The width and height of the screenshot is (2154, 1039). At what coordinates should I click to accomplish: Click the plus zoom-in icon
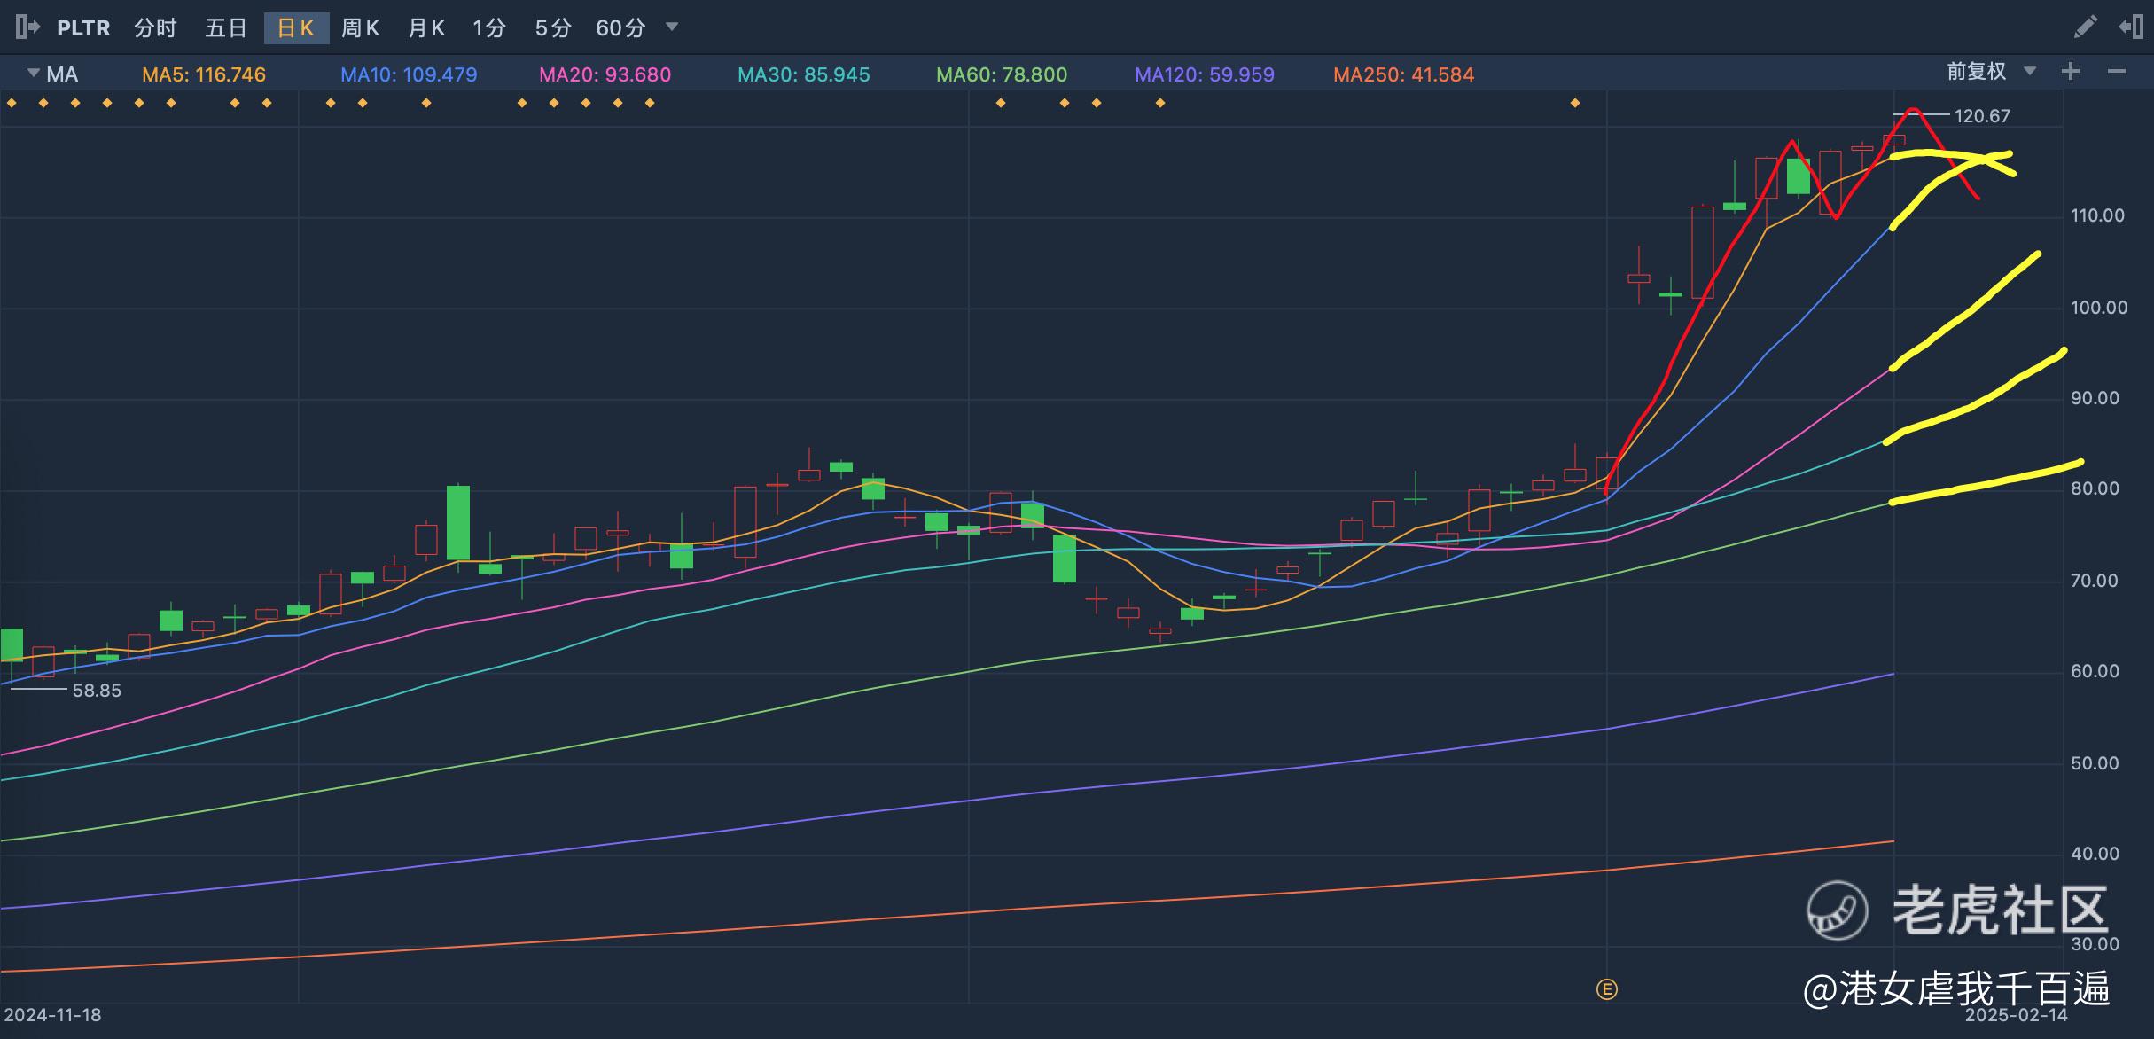[x=2071, y=72]
